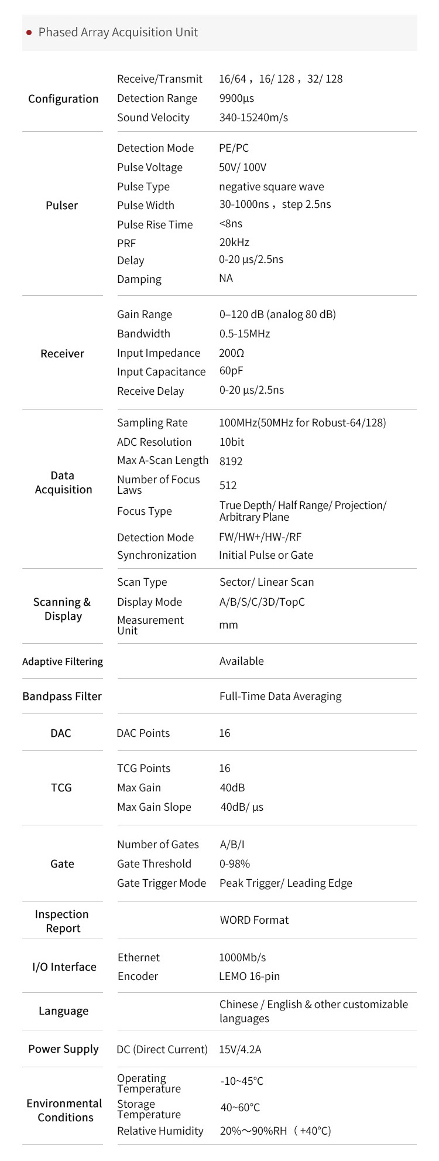This screenshot has height=1161, width=439.
Task: Select the Pulser section label
Action: tap(61, 205)
